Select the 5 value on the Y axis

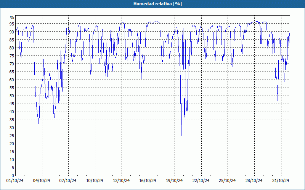[x=13, y=168]
